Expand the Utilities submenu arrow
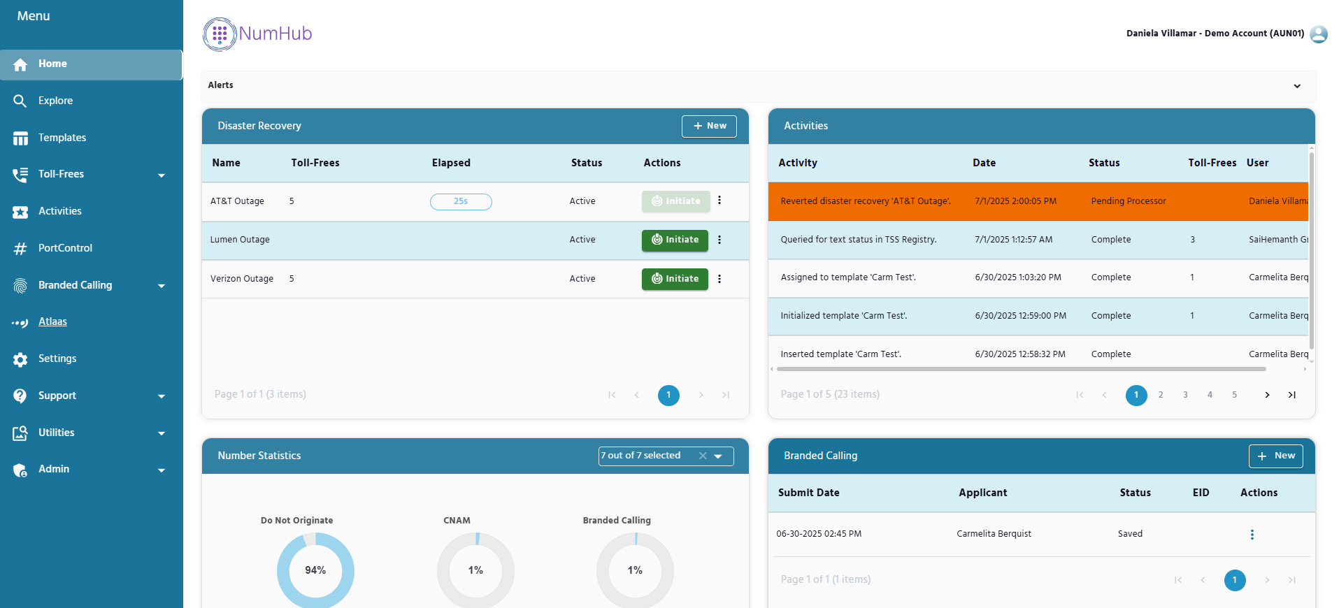 162,433
